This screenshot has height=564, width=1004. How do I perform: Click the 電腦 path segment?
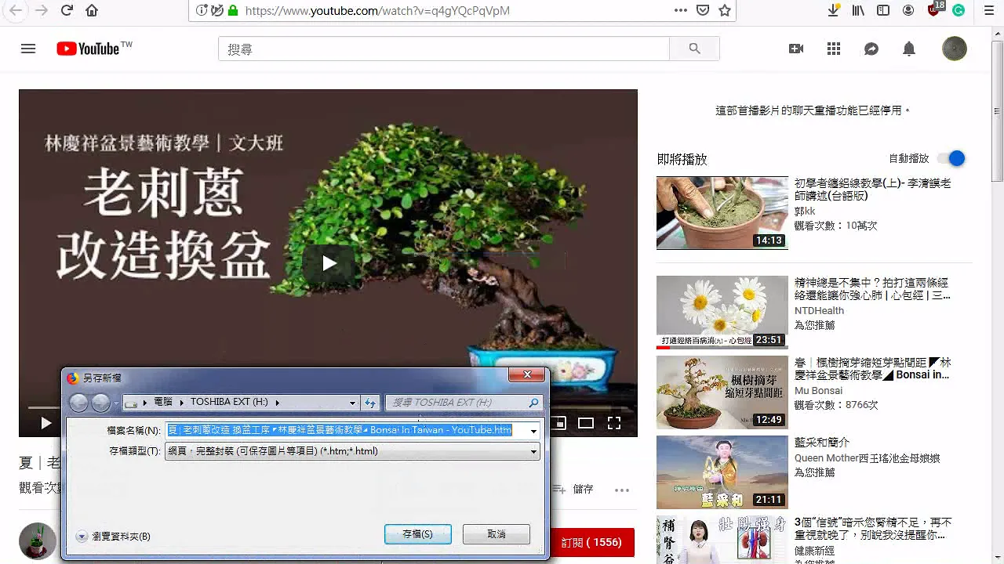click(162, 402)
